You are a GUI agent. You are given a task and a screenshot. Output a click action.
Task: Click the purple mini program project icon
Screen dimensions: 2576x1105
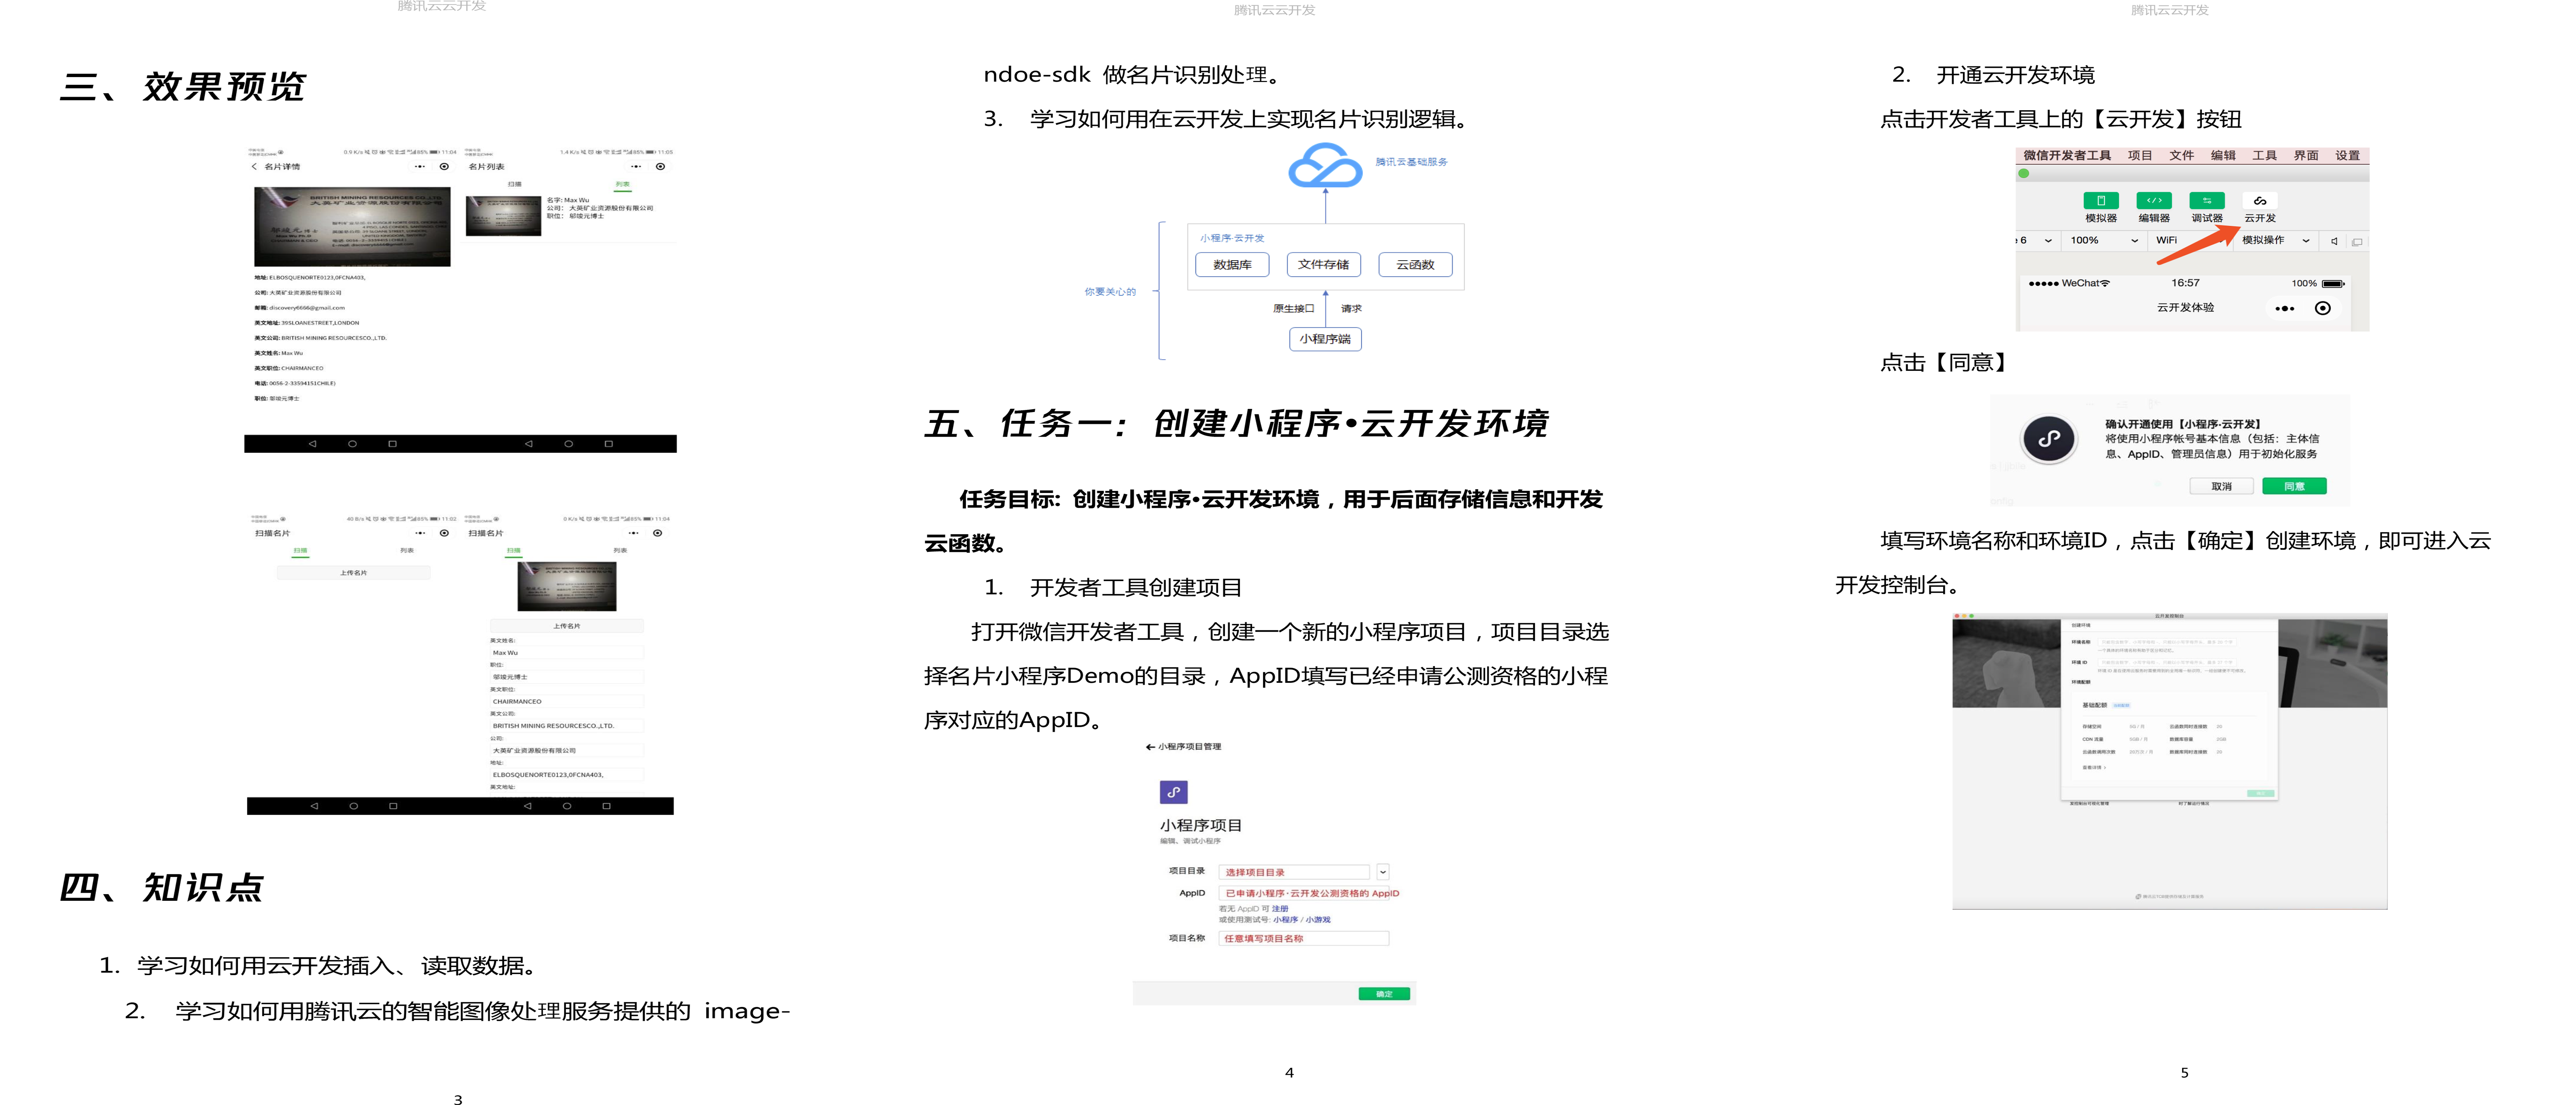click(x=1173, y=792)
